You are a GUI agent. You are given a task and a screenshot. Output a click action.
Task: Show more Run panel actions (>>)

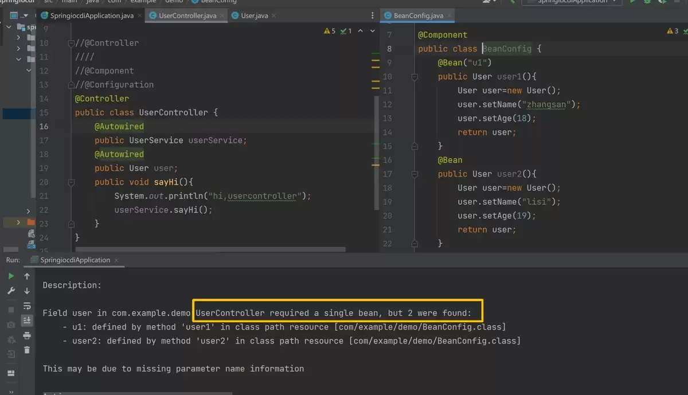tap(11, 392)
